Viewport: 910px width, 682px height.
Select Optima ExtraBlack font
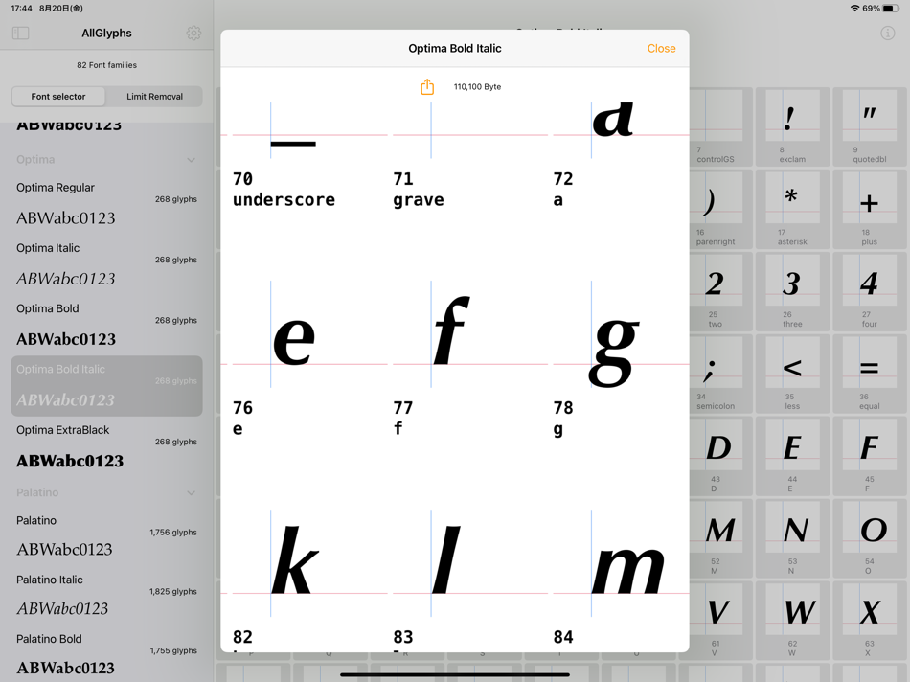point(106,446)
